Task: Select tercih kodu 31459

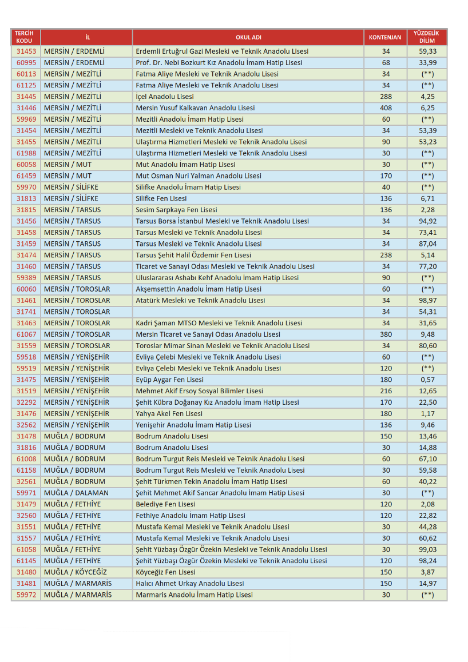Action: point(27,244)
